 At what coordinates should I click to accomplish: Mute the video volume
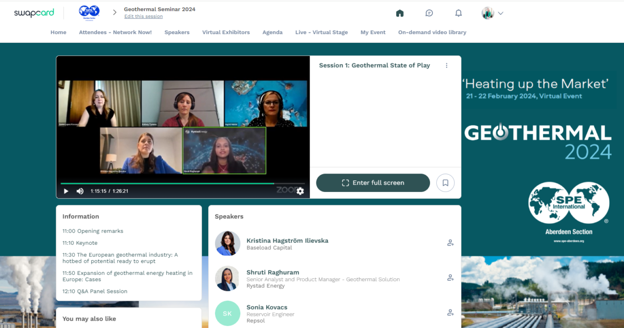(80, 191)
